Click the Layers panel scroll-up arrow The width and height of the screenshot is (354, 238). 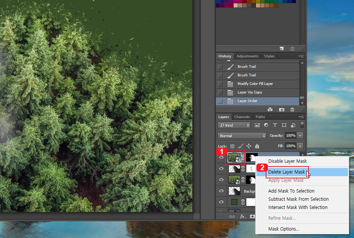point(302,155)
